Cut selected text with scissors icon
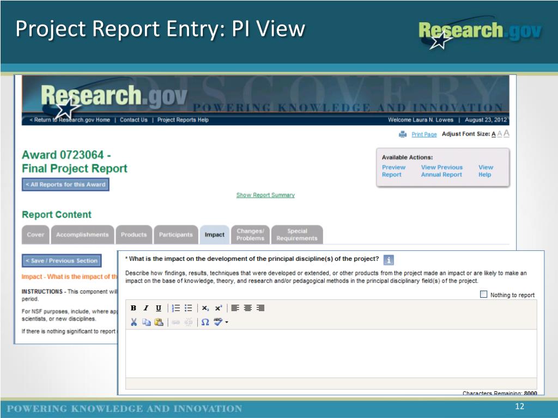Image resolution: width=558 pixels, height=418 pixels. tap(134, 322)
